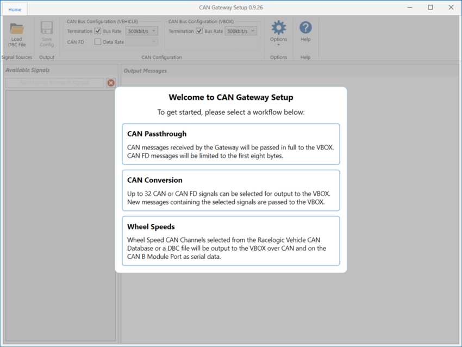Viewport: 462px width, 347px height.
Task: Click the signal search input field
Action: 54,83
